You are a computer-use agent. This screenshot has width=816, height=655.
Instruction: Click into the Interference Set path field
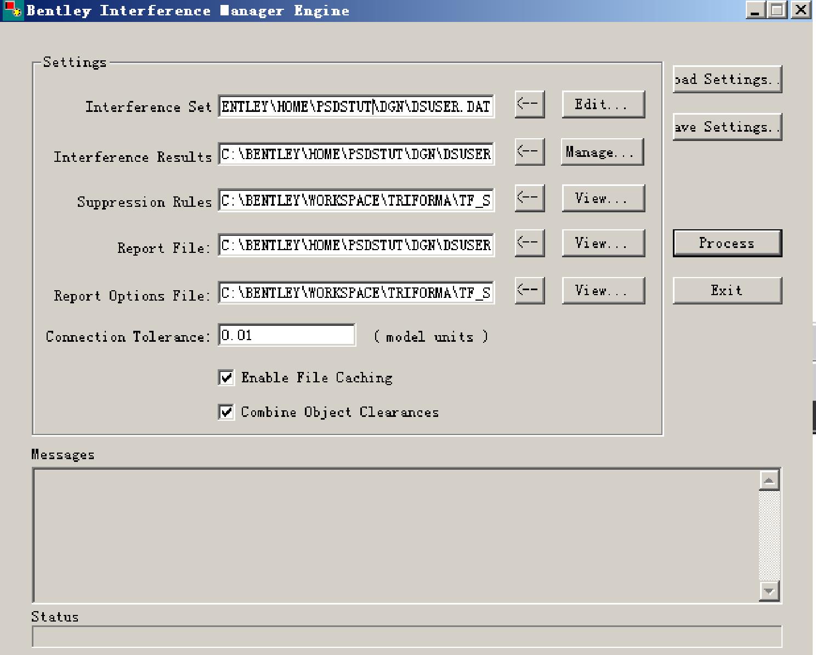click(x=356, y=106)
